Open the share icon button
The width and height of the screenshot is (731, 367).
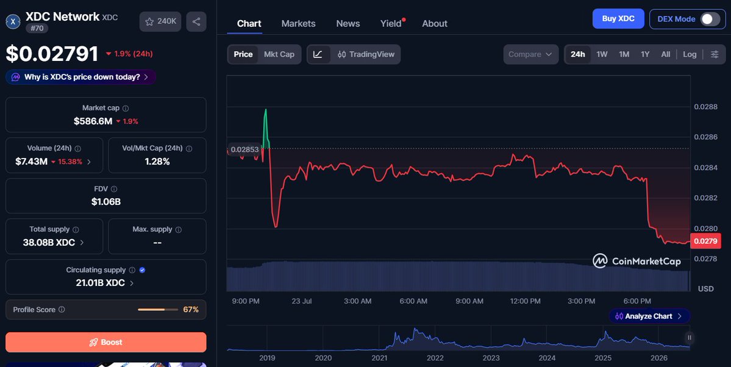point(196,21)
